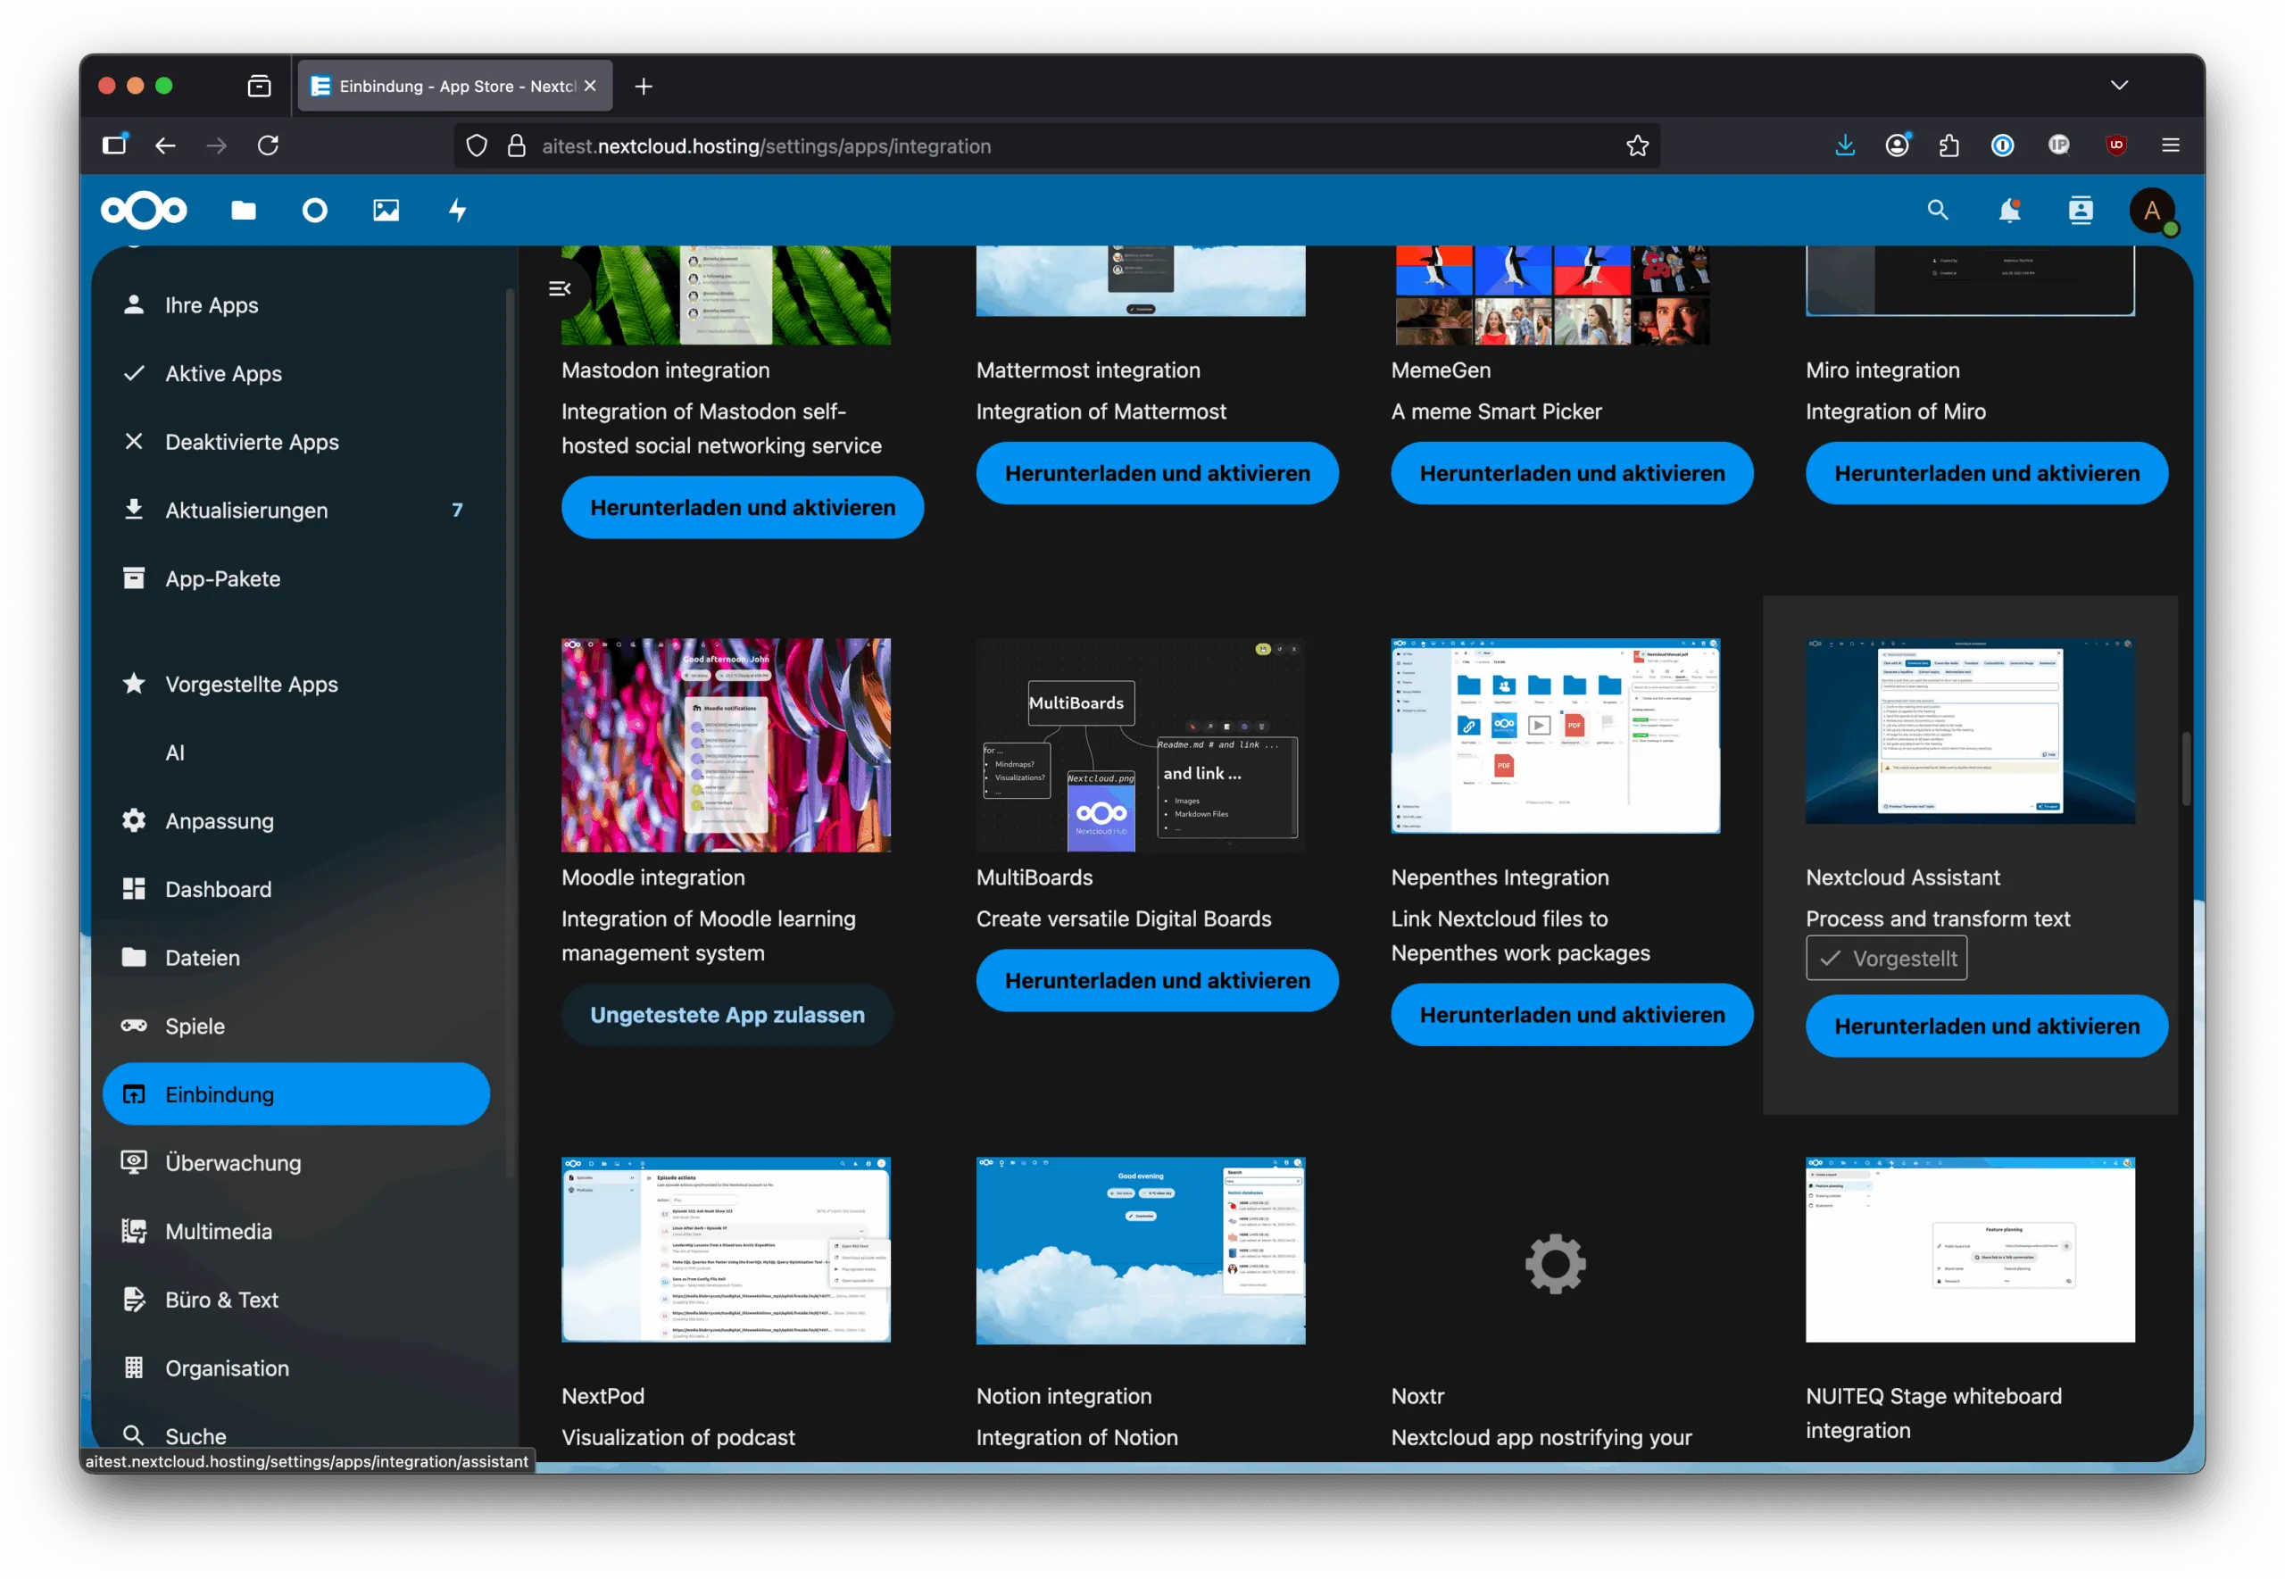Open the MultiBoards preview thumbnail
This screenshot has width=2285, height=1579.
click(1141, 744)
